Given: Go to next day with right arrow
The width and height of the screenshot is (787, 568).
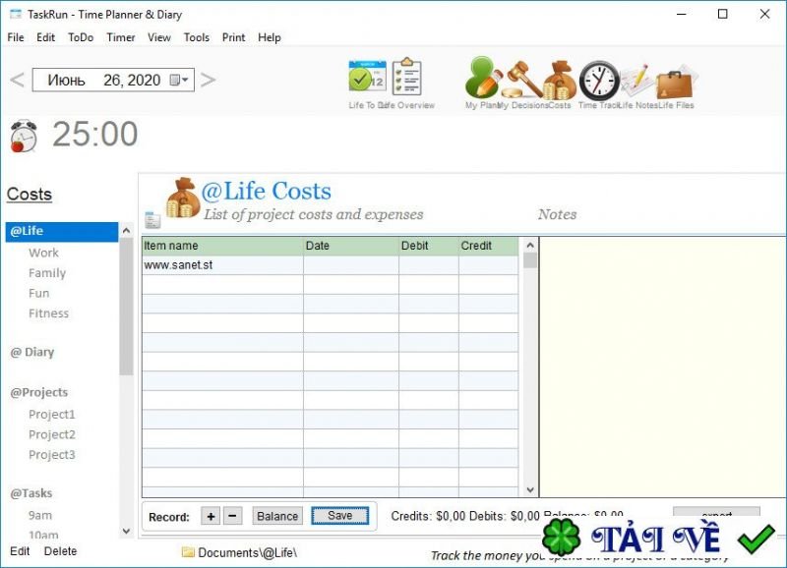Looking at the screenshot, I should [x=208, y=80].
